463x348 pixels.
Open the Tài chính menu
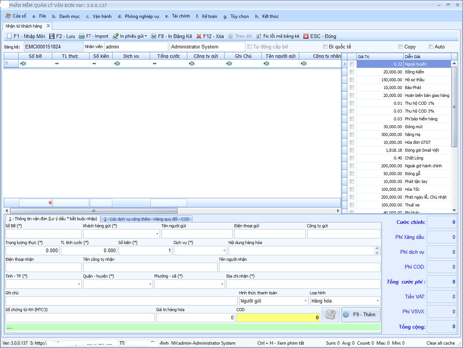pos(178,16)
